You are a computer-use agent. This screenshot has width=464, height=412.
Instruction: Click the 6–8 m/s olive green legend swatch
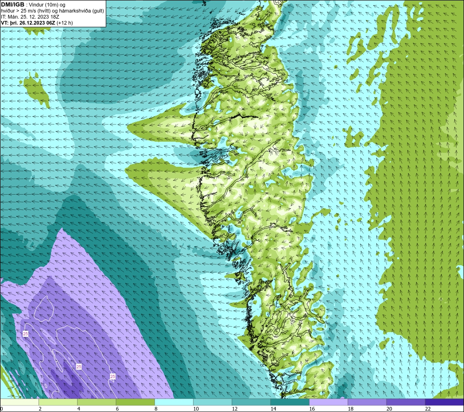click(x=135, y=402)
